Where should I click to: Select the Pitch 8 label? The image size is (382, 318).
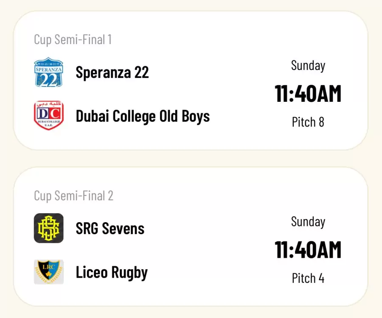point(308,122)
